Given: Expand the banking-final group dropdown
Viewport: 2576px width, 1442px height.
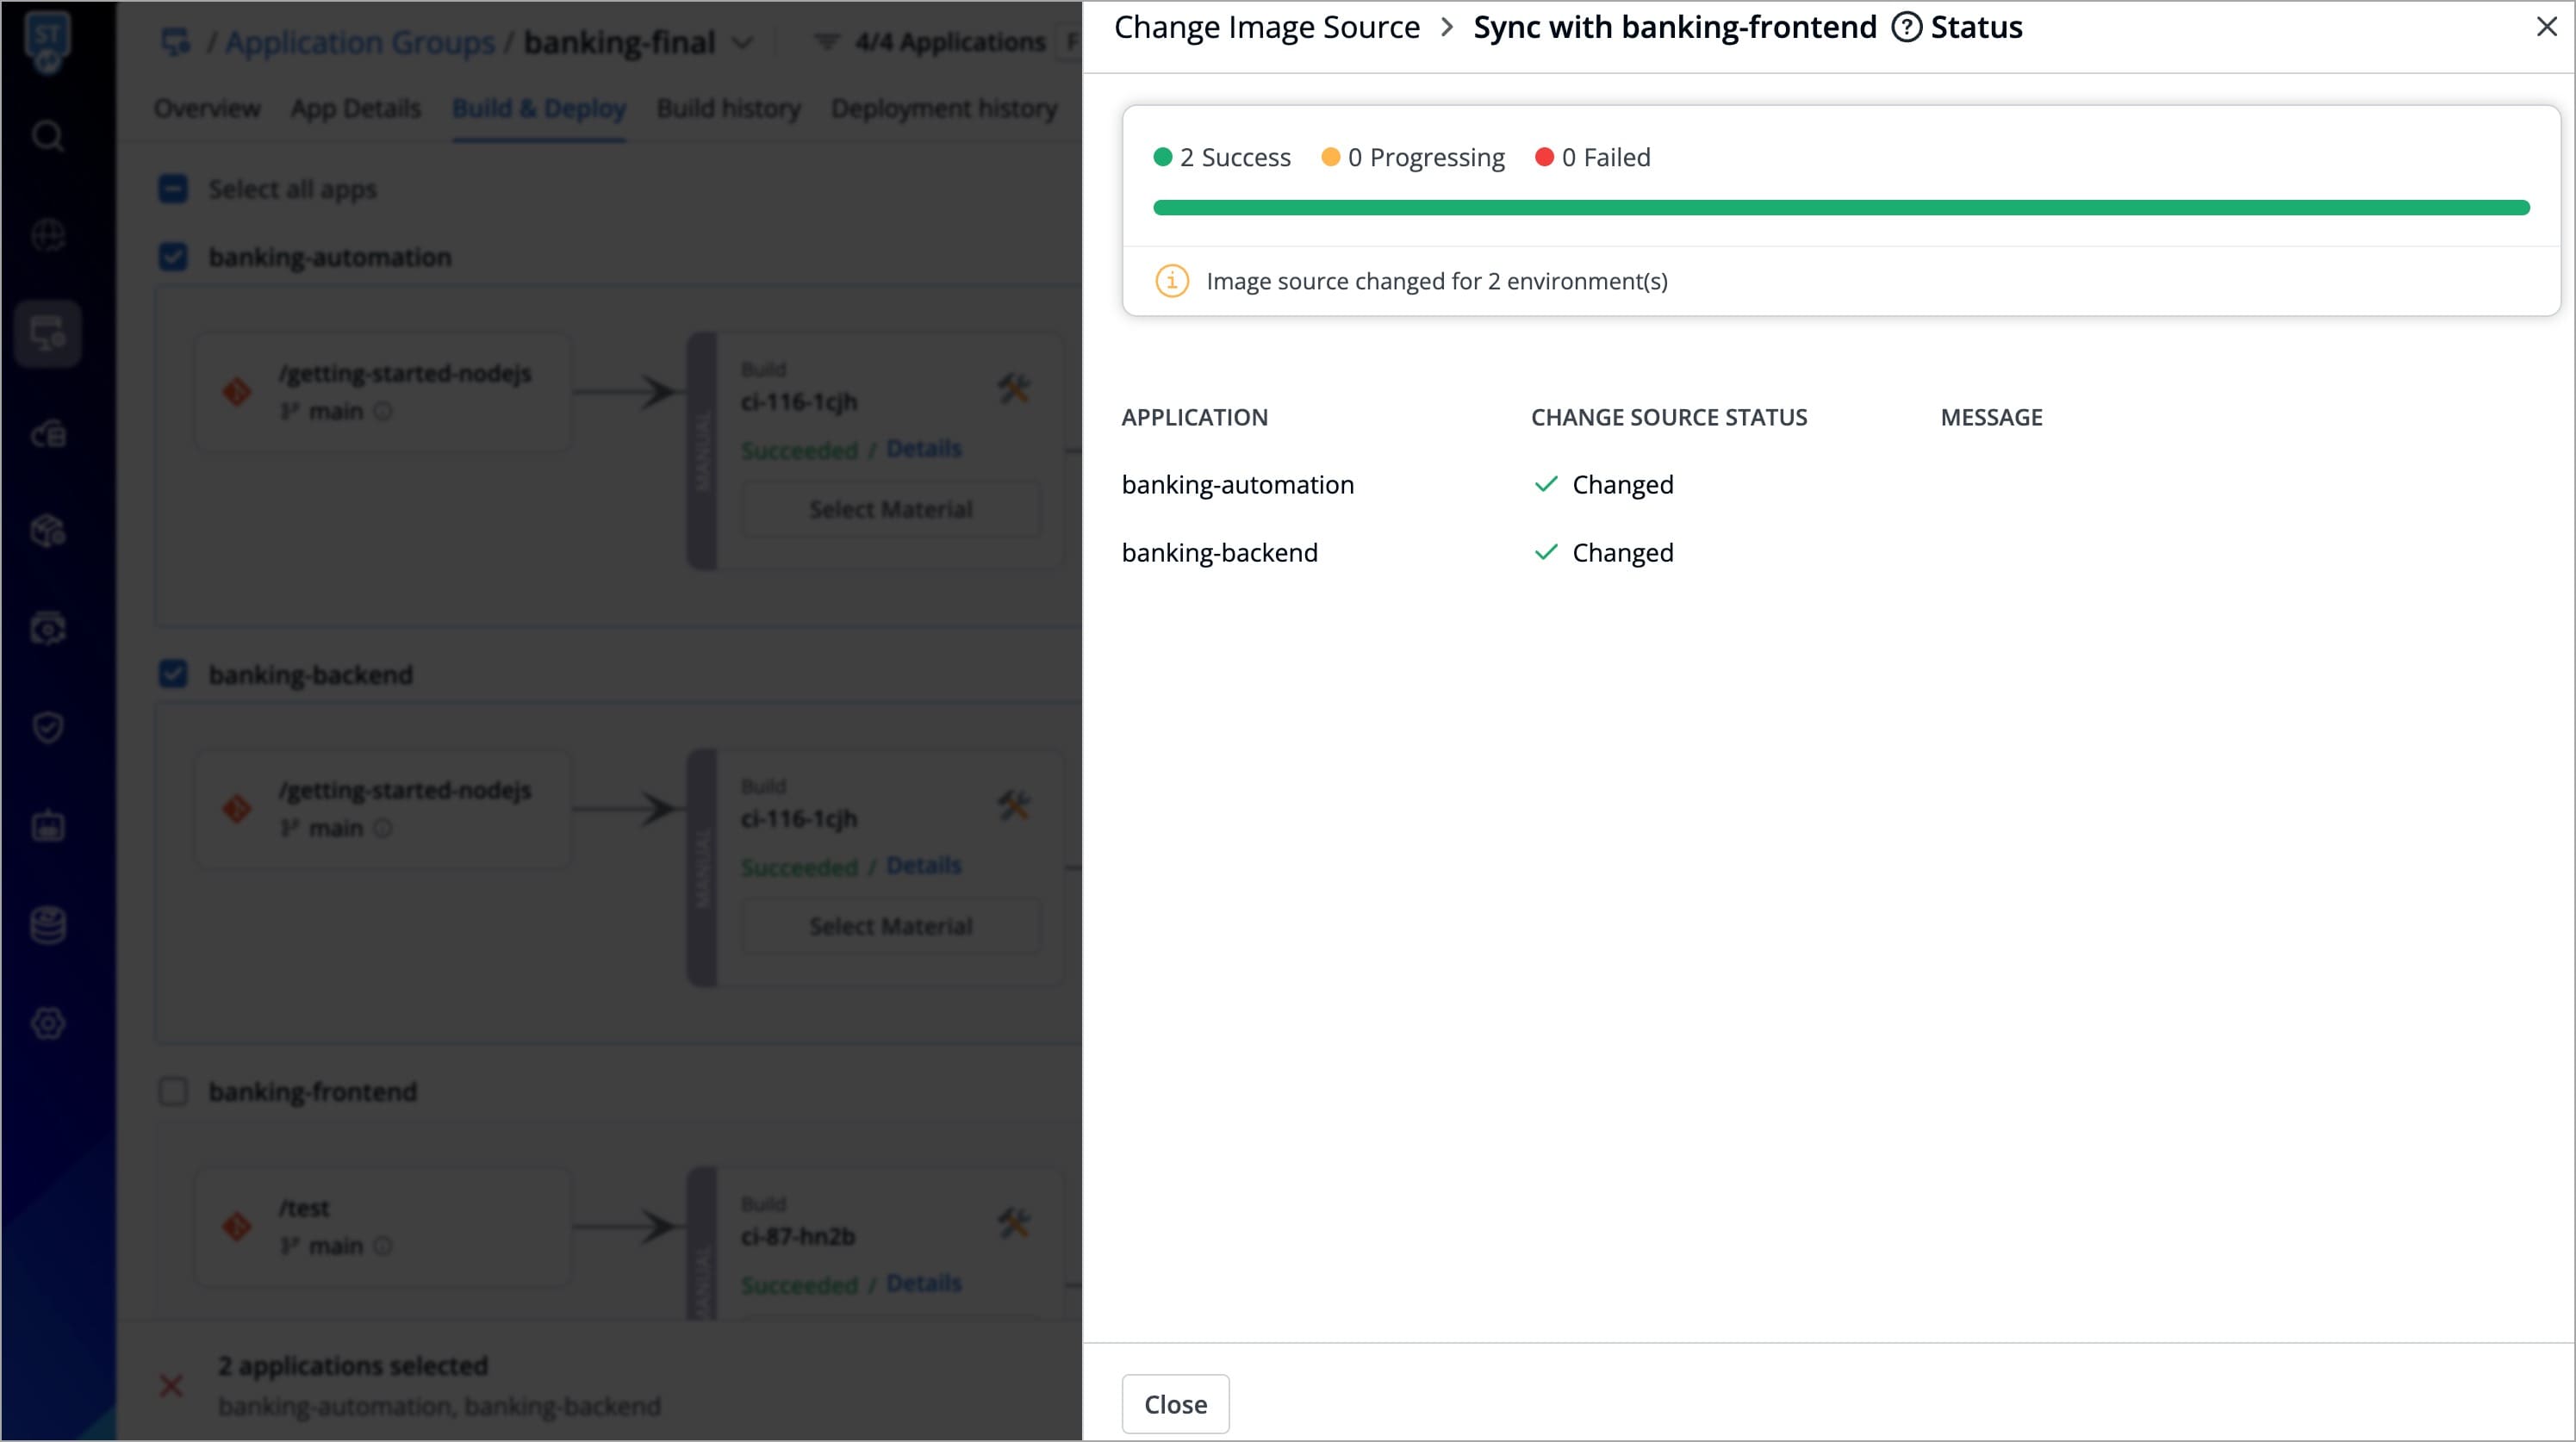Looking at the screenshot, I should 742,43.
